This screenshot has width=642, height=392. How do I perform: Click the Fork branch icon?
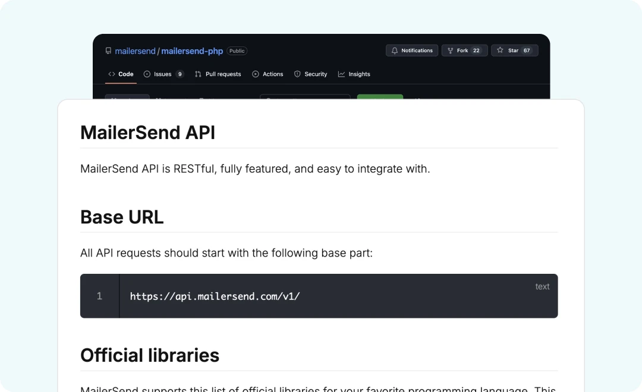tap(451, 50)
